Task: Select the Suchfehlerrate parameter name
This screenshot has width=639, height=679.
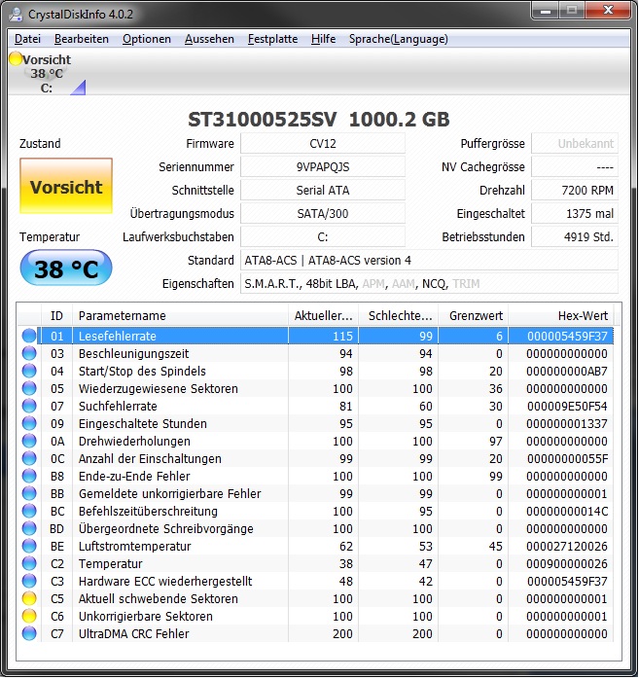Action: [x=118, y=407]
